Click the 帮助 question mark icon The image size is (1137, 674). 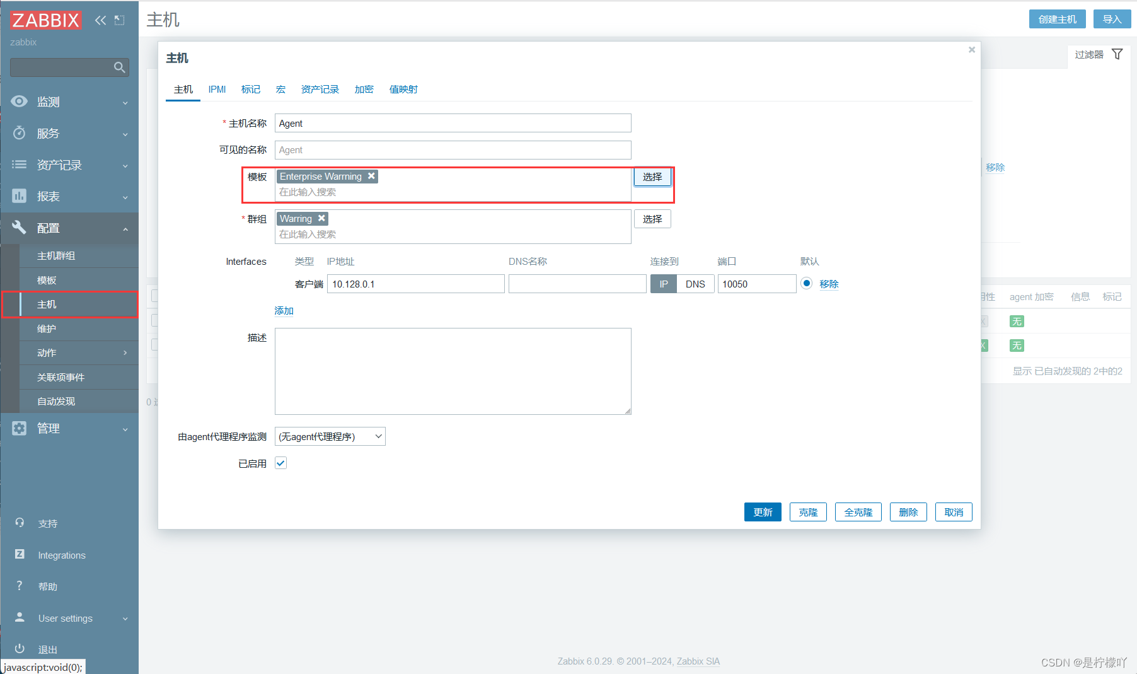20,586
